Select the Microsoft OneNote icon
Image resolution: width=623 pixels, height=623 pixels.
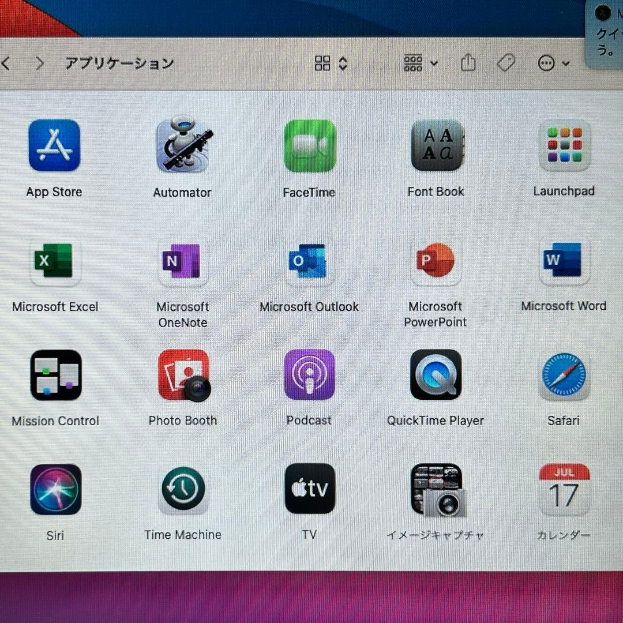tap(183, 261)
